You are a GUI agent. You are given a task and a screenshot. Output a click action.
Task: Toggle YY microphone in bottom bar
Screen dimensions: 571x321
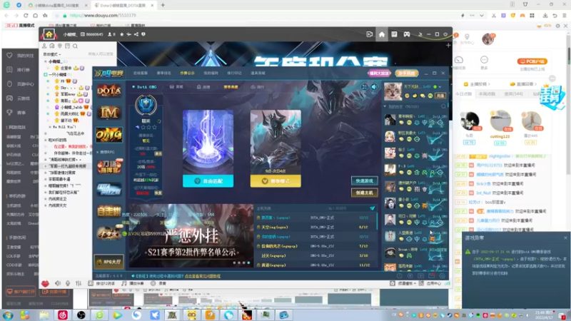(x=68, y=283)
